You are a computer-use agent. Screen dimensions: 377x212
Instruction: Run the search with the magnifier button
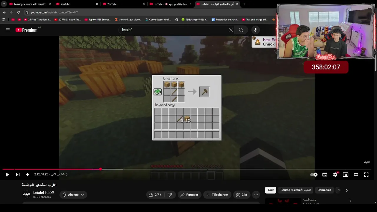point(241,30)
